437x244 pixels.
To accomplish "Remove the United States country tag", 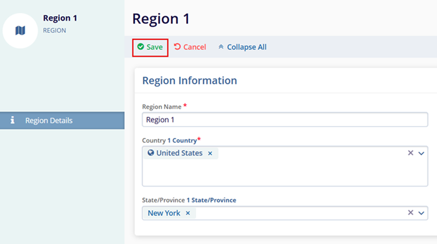I will [x=210, y=153].
